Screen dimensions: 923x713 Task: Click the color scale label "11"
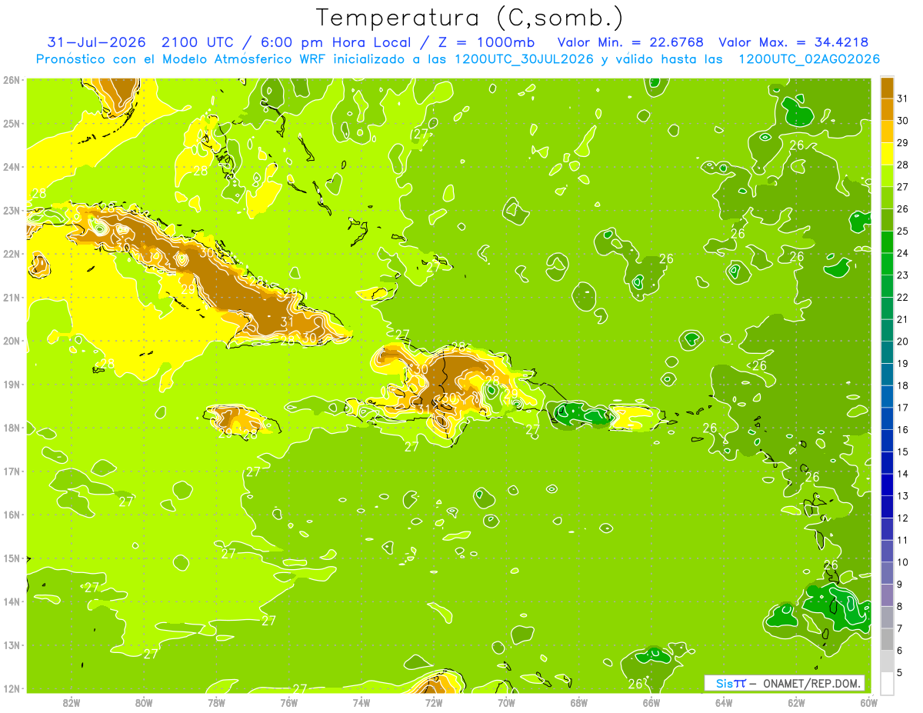902,540
